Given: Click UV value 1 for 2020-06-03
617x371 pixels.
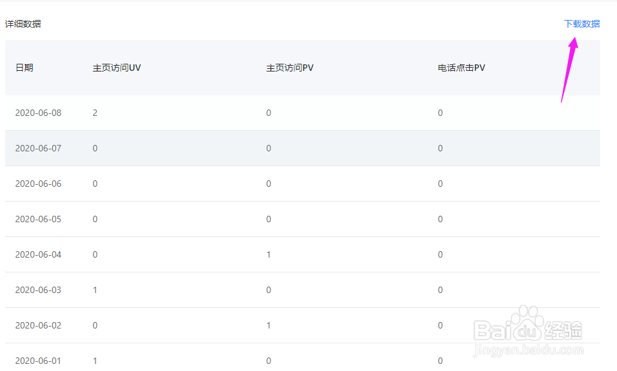Looking at the screenshot, I should point(95,290).
